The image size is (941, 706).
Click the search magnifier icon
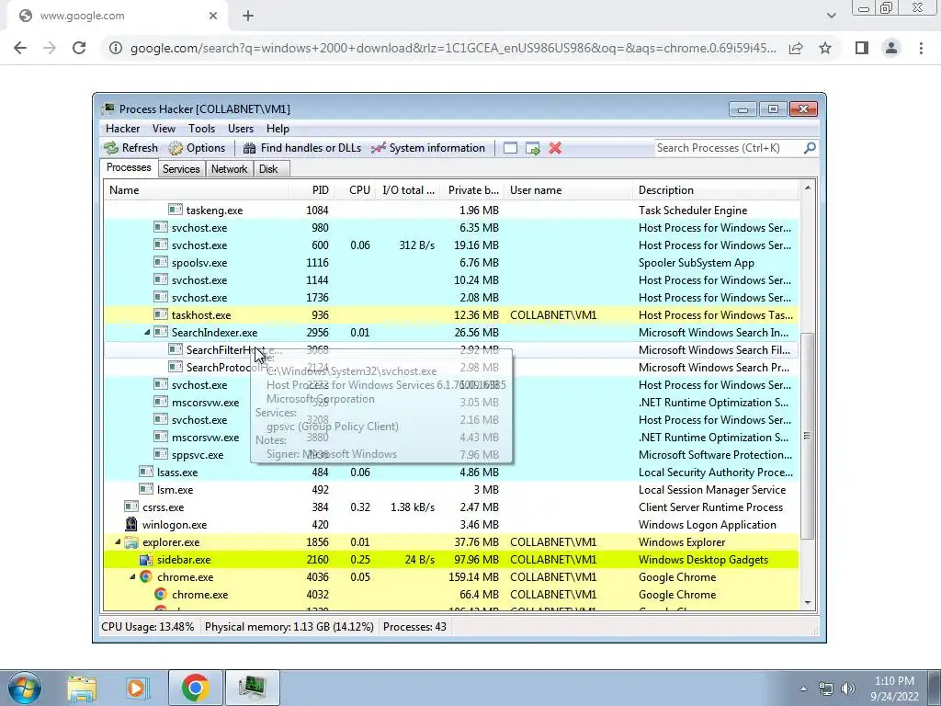click(x=810, y=148)
